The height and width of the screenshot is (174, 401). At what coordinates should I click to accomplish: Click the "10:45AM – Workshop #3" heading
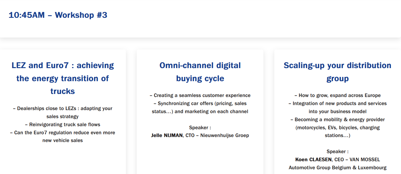coord(58,15)
